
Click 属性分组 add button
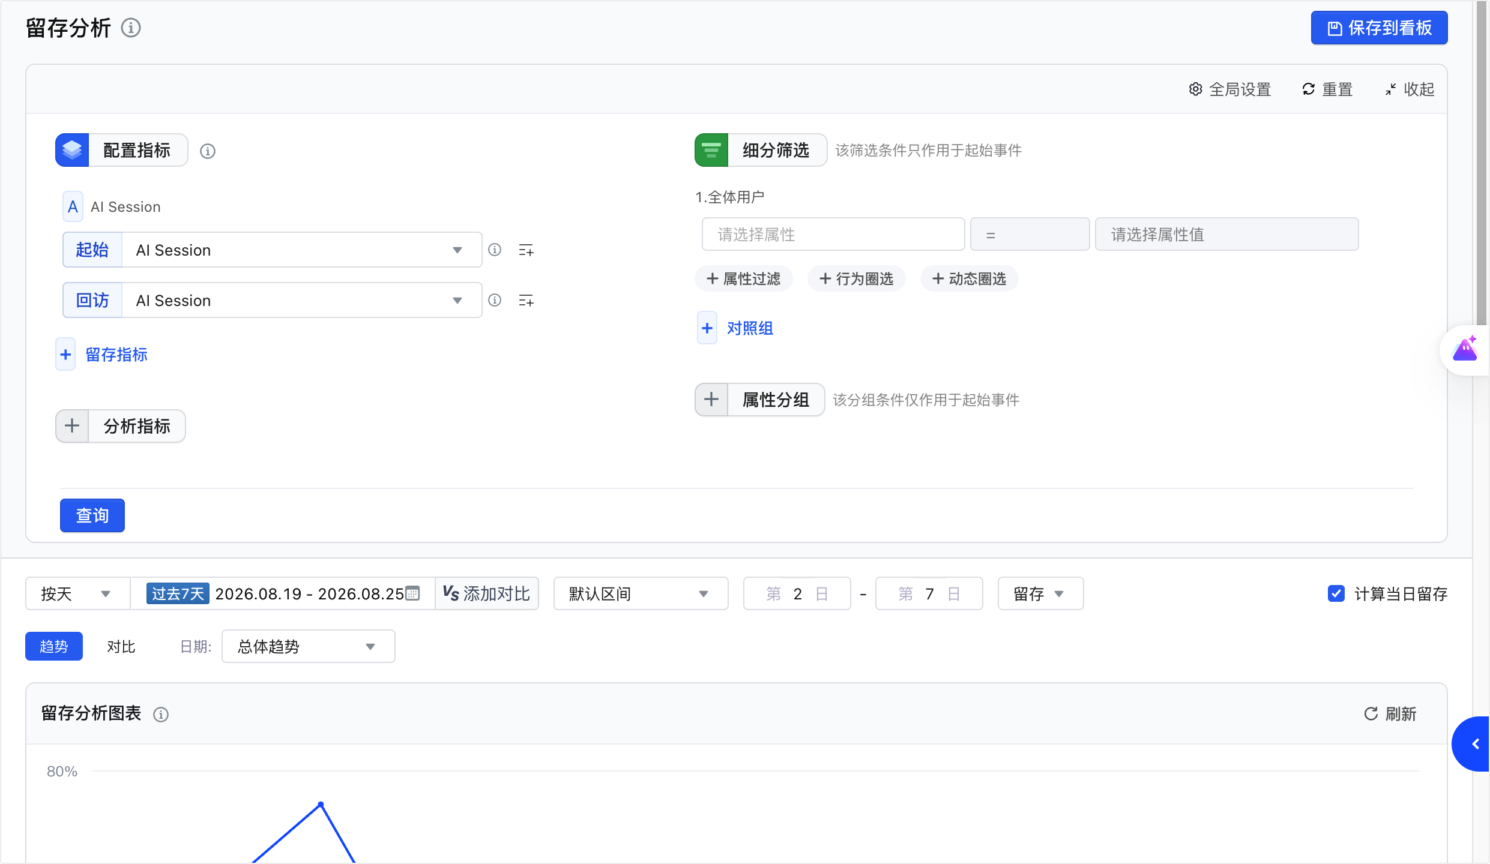760,400
